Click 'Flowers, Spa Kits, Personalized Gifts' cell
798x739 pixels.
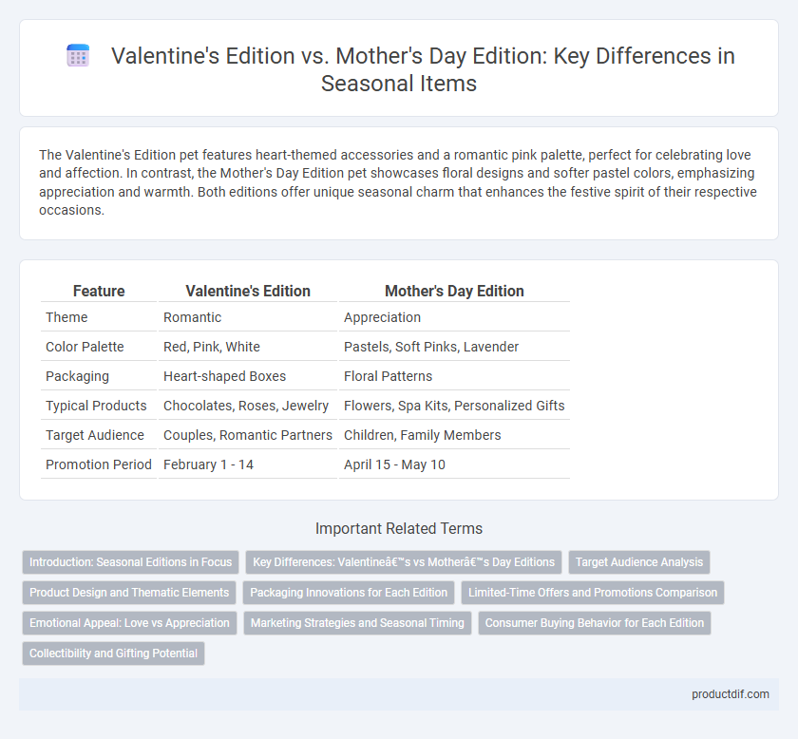(x=454, y=406)
